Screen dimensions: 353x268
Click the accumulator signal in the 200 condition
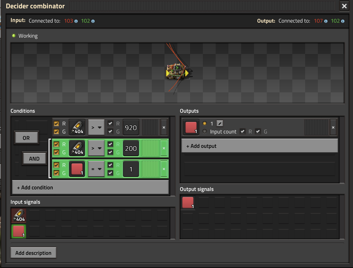pyautogui.click(x=77, y=149)
